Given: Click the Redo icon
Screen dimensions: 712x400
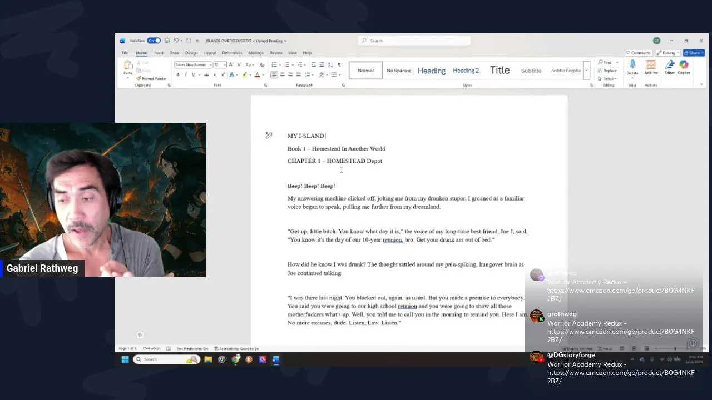Looking at the screenshot, I should (189, 41).
